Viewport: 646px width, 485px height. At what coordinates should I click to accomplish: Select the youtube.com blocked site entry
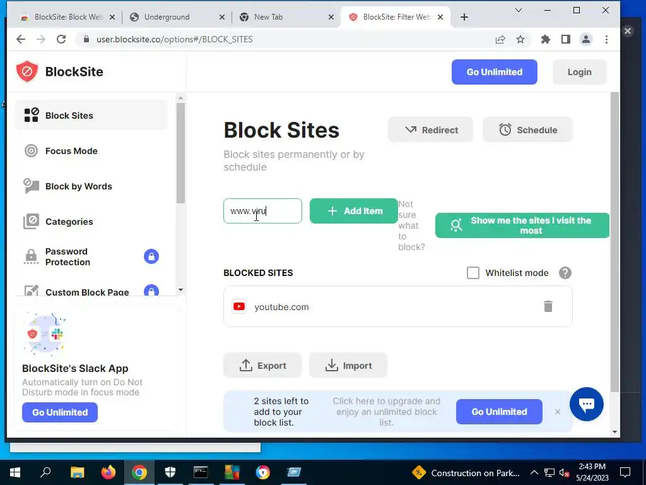coord(398,306)
